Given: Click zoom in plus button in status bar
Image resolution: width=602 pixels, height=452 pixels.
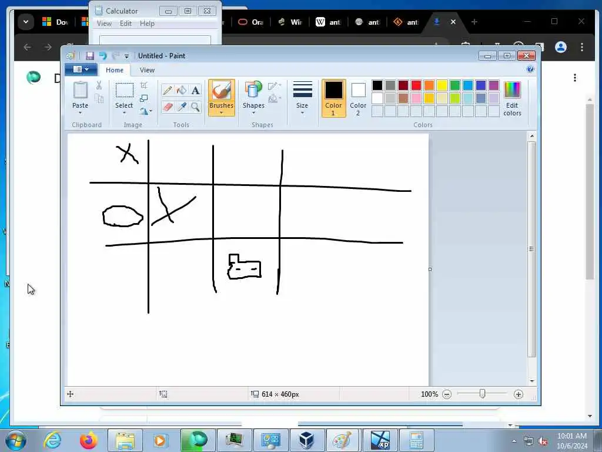Looking at the screenshot, I should pos(519,394).
